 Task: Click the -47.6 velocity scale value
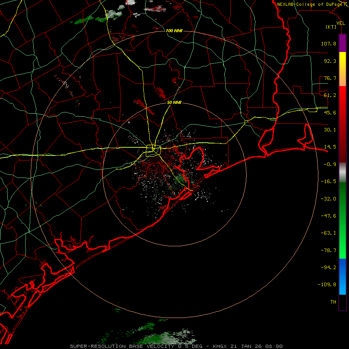coord(328,216)
